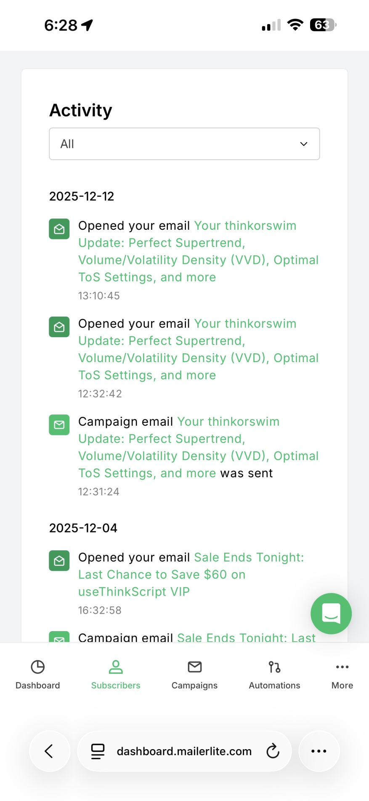Tap the page info icon beside URL

(98, 751)
